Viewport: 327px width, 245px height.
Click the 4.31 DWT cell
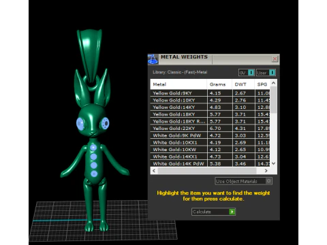point(243,128)
